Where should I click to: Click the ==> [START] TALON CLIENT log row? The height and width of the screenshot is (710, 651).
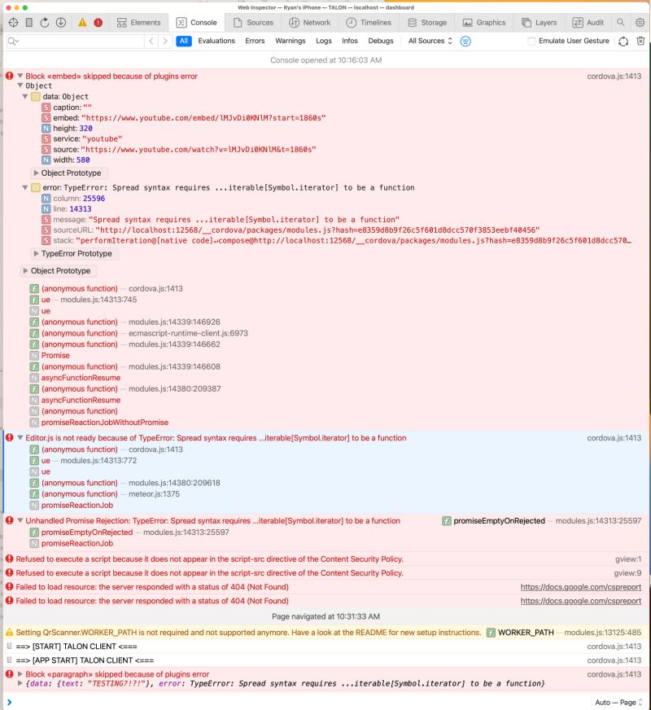325,646
